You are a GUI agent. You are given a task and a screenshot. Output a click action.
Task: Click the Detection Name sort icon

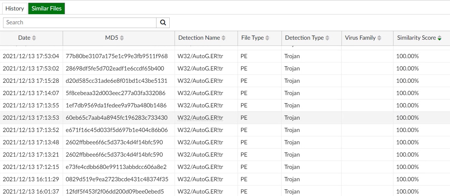223,38
